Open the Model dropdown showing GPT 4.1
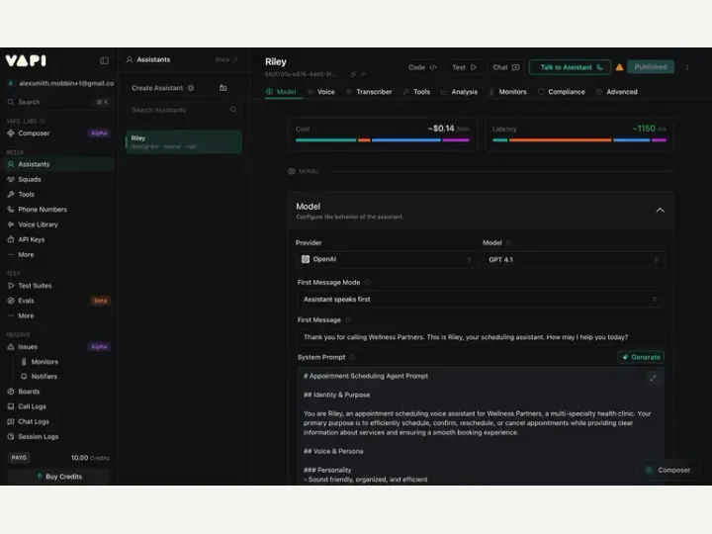The width and height of the screenshot is (712, 534). click(x=574, y=260)
